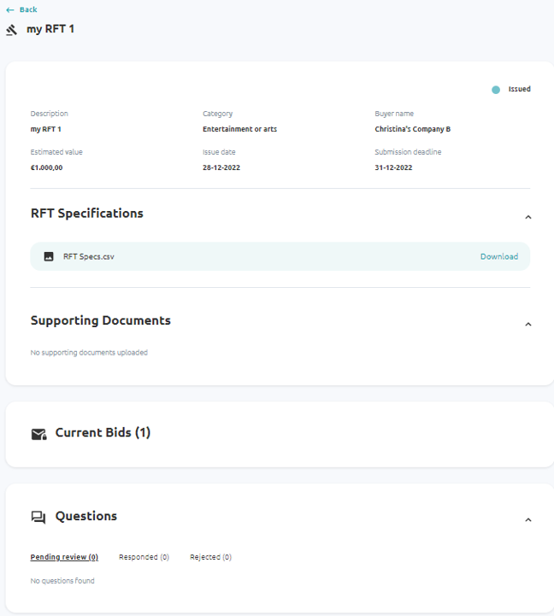The image size is (554, 616).
Task: Show the Rejected questions tab
Action: click(210, 557)
